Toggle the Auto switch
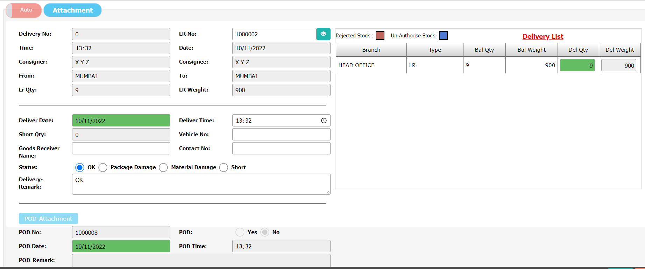Screen dimensions: 645x269 24,10
